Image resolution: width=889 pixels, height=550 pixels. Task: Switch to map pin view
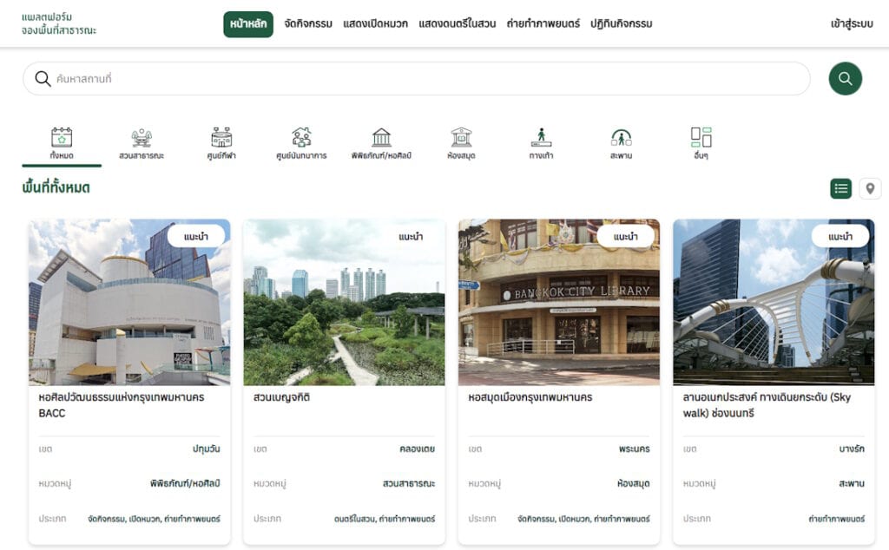pos(870,188)
